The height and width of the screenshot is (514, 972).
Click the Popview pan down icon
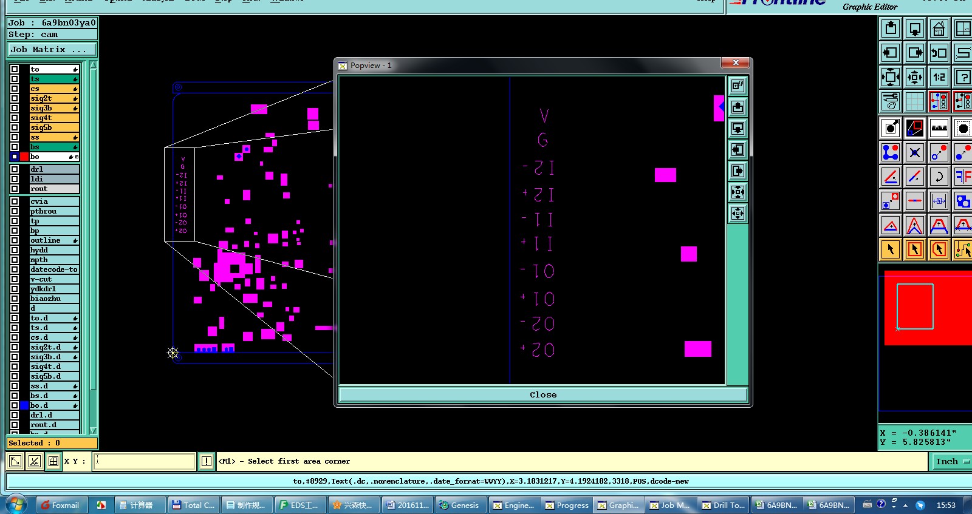(x=738, y=128)
